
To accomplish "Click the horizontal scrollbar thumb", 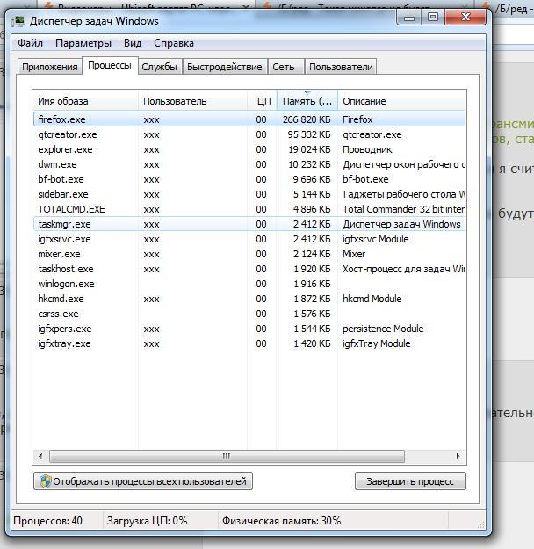I will tap(227, 456).
